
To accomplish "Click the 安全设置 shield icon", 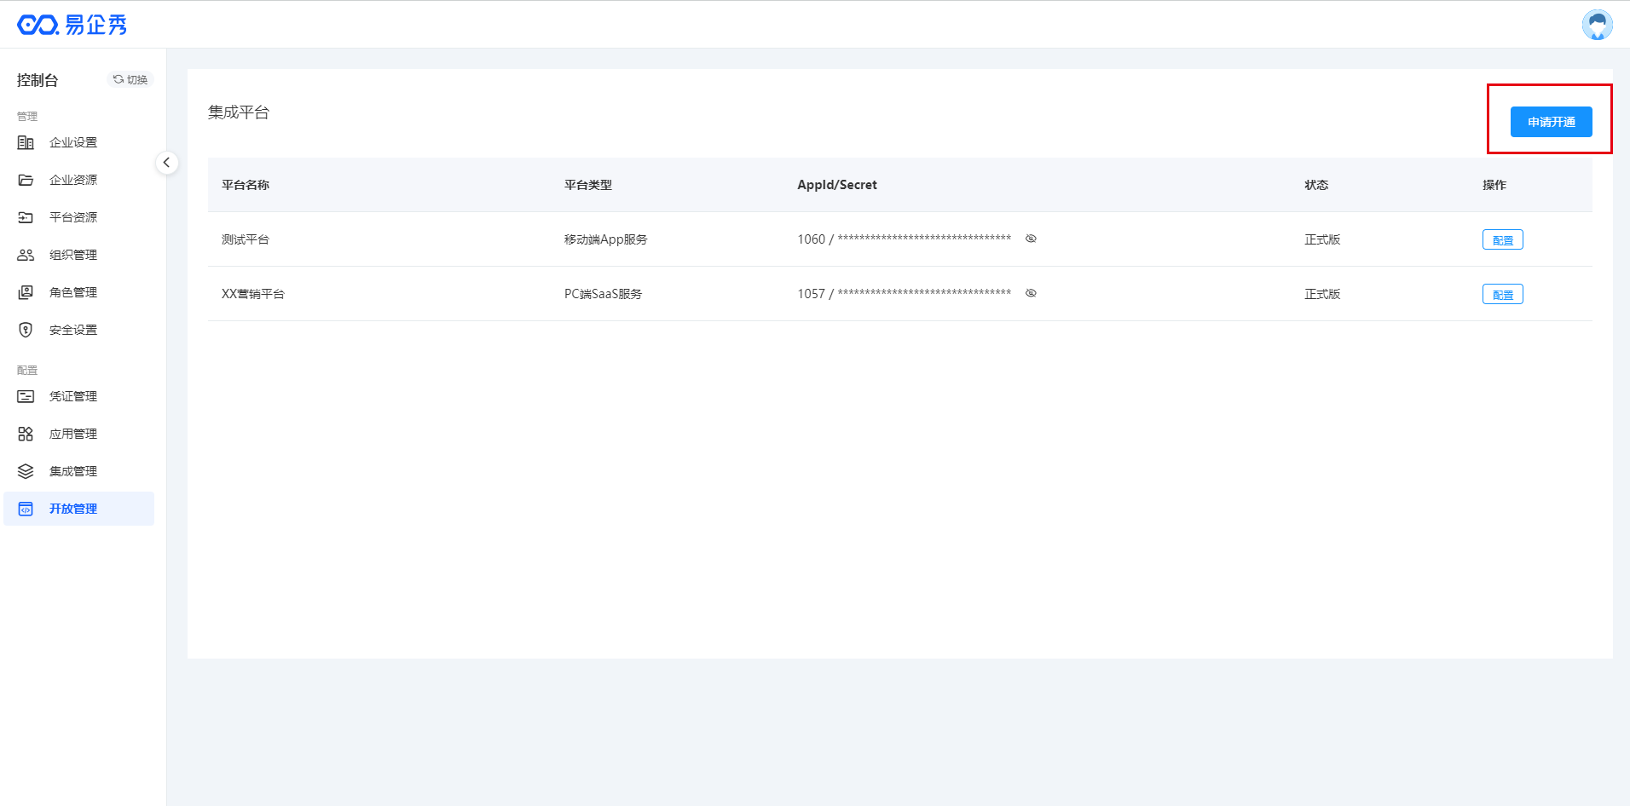I will tap(26, 330).
